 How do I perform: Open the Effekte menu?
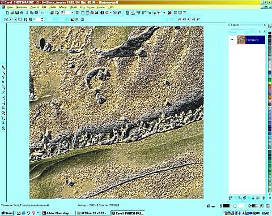pos(52,7)
